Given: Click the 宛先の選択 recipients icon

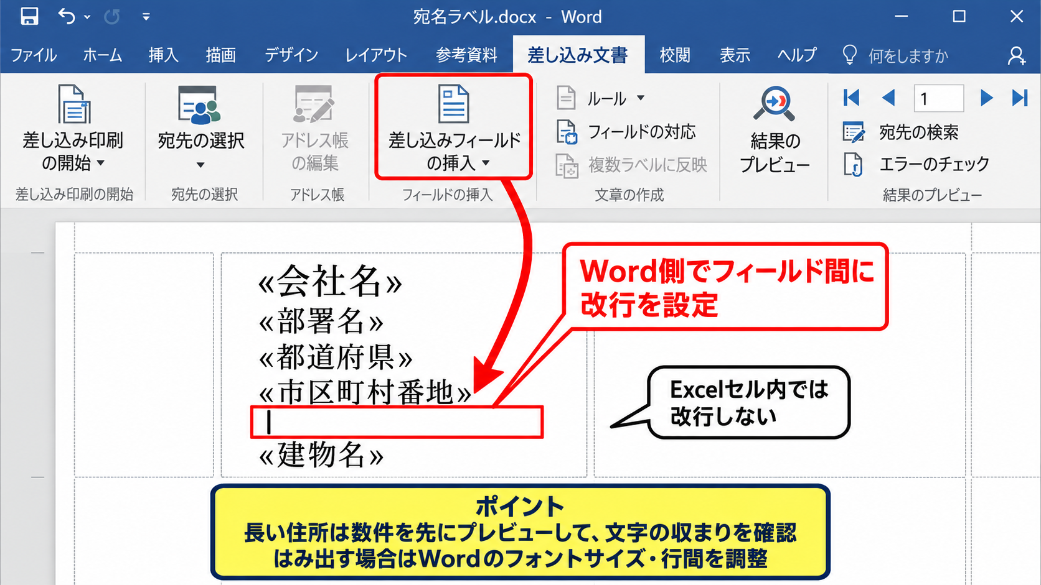Looking at the screenshot, I should click(x=199, y=105).
